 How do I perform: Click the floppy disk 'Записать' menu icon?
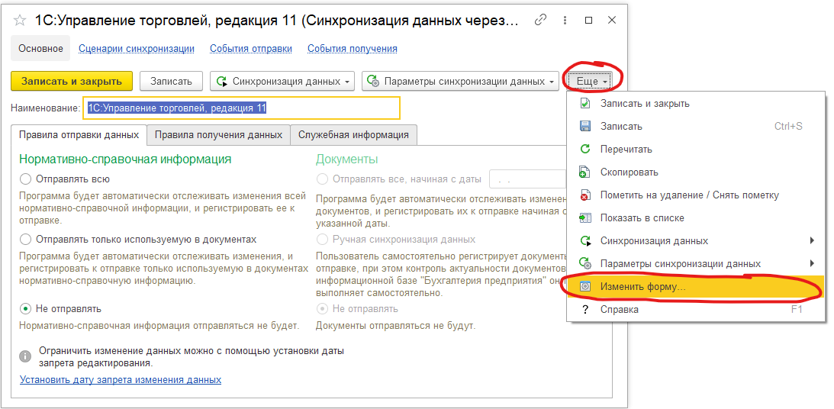point(585,126)
